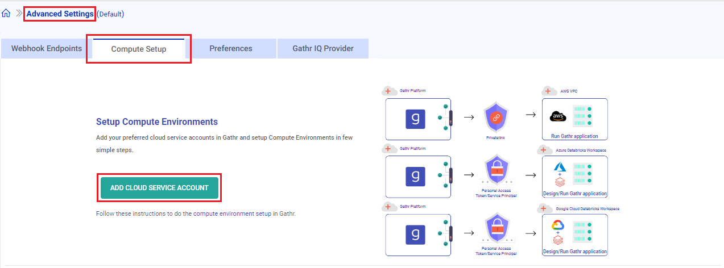Image resolution: width=724 pixels, height=268 pixels.
Task: Select the Compute Setup tab
Action: tap(139, 49)
